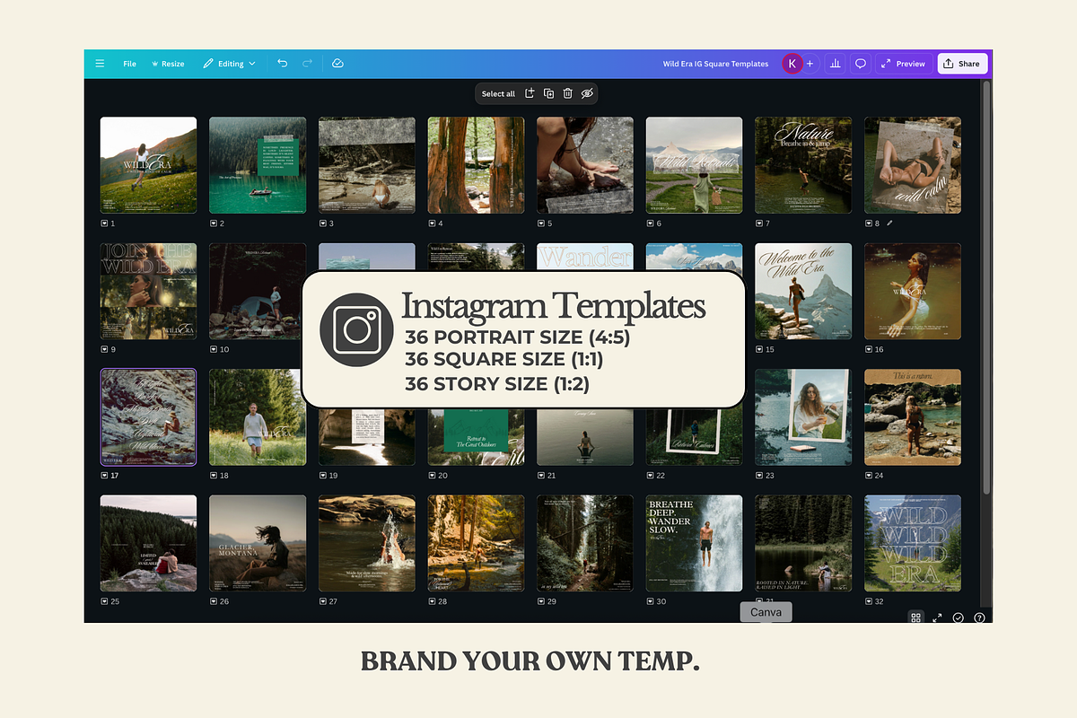Delete selected page trash icon
This screenshot has width=1077, height=718.
(x=568, y=93)
